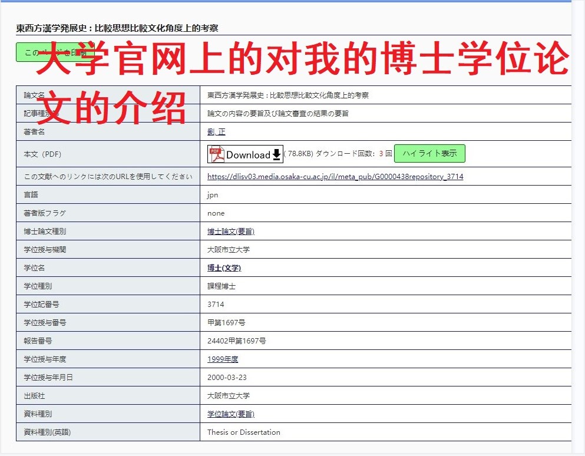The image size is (585, 456).
Task: Click the 大阪市立大学 value in 出版社 row
Action: [x=229, y=396]
